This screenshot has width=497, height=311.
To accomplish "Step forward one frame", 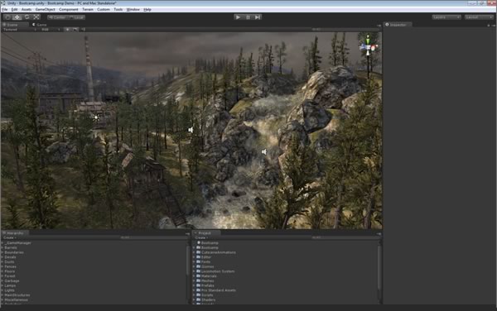I will coord(258,17).
